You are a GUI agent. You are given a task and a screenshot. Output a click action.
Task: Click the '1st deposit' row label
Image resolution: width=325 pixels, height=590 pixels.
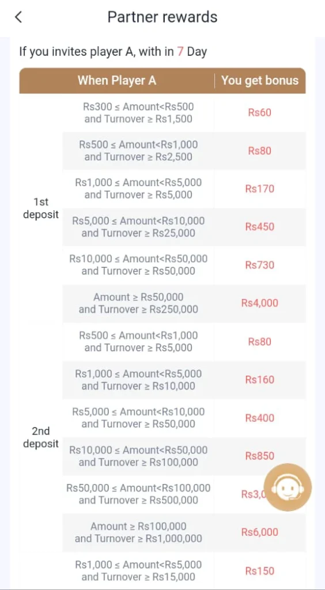41,208
